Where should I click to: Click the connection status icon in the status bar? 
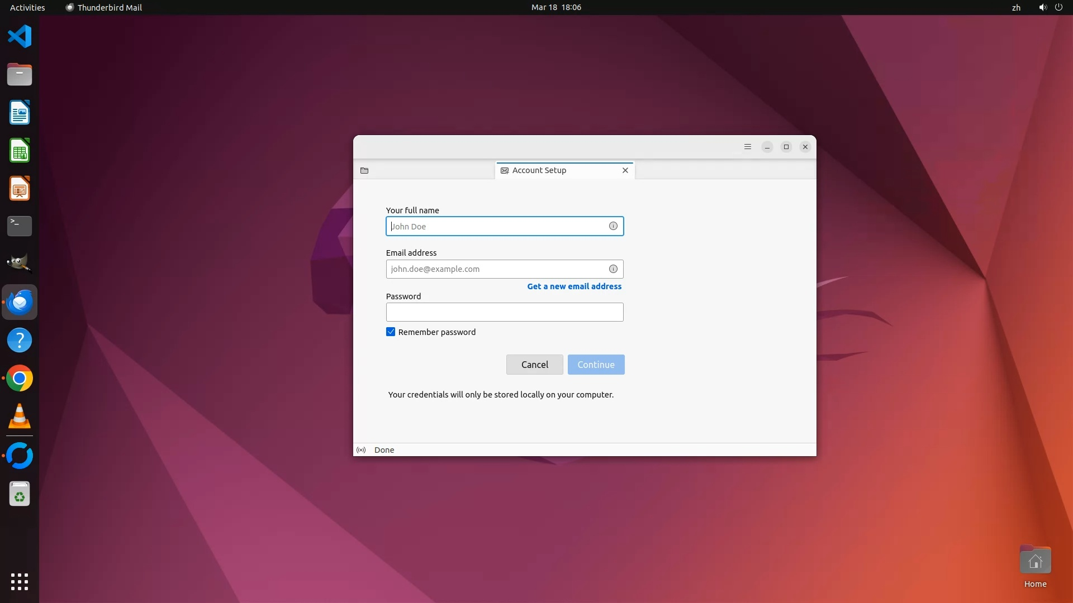pyautogui.click(x=361, y=450)
